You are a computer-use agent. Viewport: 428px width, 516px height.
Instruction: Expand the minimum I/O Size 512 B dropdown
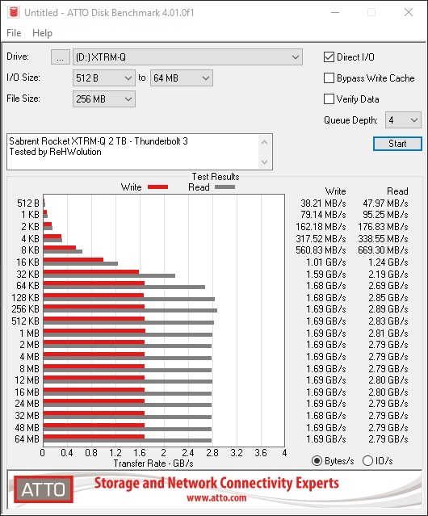tap(104, 78)
